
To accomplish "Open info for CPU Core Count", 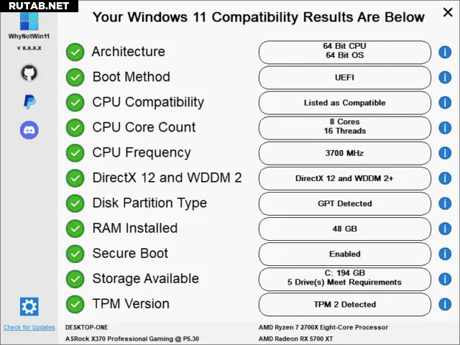I will coord(445,128).
